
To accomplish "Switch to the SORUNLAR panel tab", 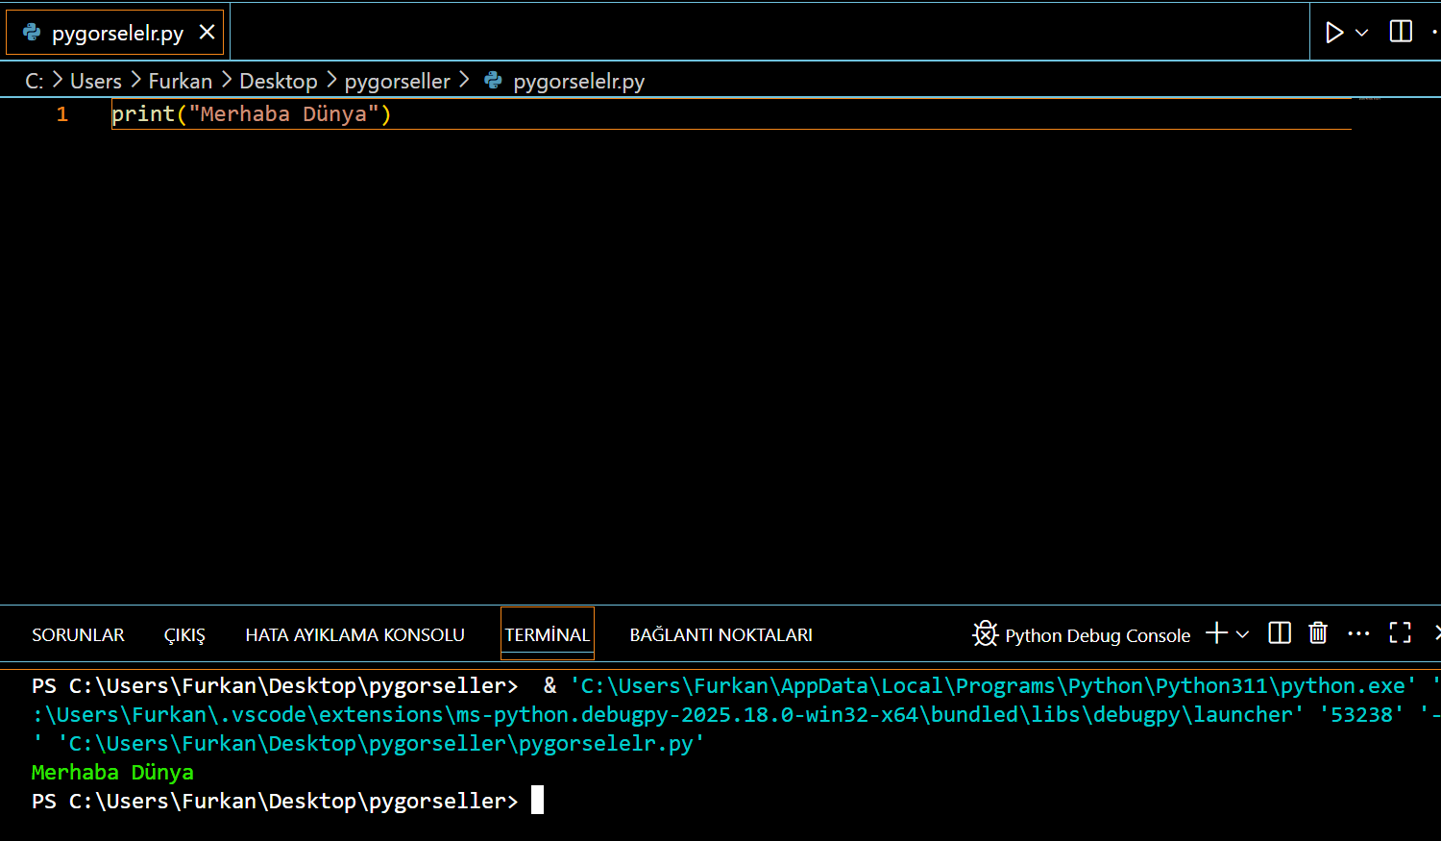I will click(78, 635).
